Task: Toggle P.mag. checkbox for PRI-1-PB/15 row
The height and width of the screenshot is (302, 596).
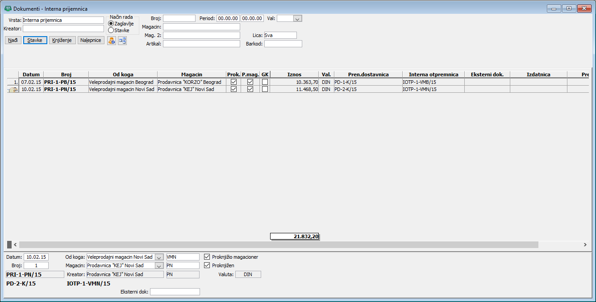Action: tap(250, 82)
